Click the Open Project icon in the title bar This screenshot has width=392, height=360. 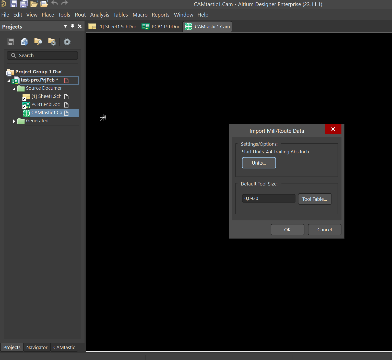click(44, 4)
